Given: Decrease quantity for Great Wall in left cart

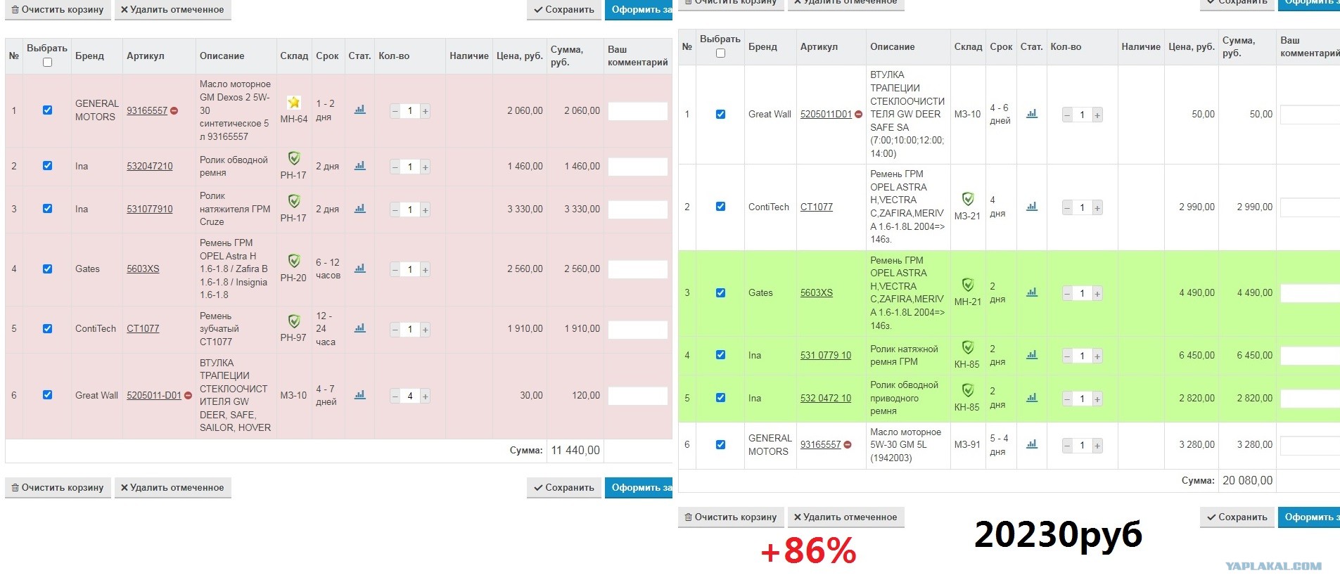Looking at the screenshot, I should click(x=395, y=396).
